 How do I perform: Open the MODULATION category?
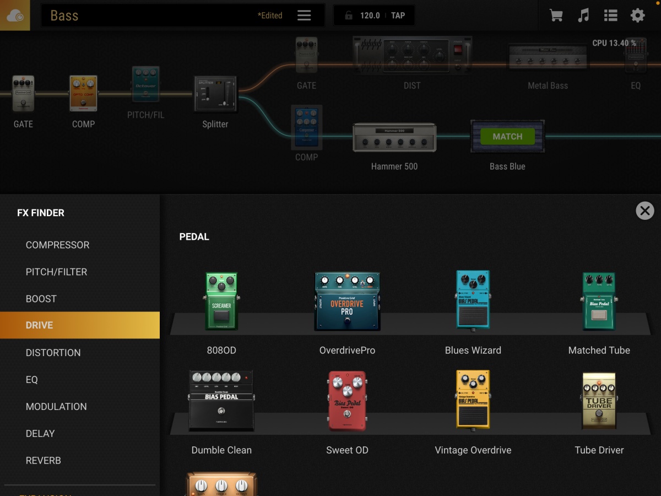80,406
